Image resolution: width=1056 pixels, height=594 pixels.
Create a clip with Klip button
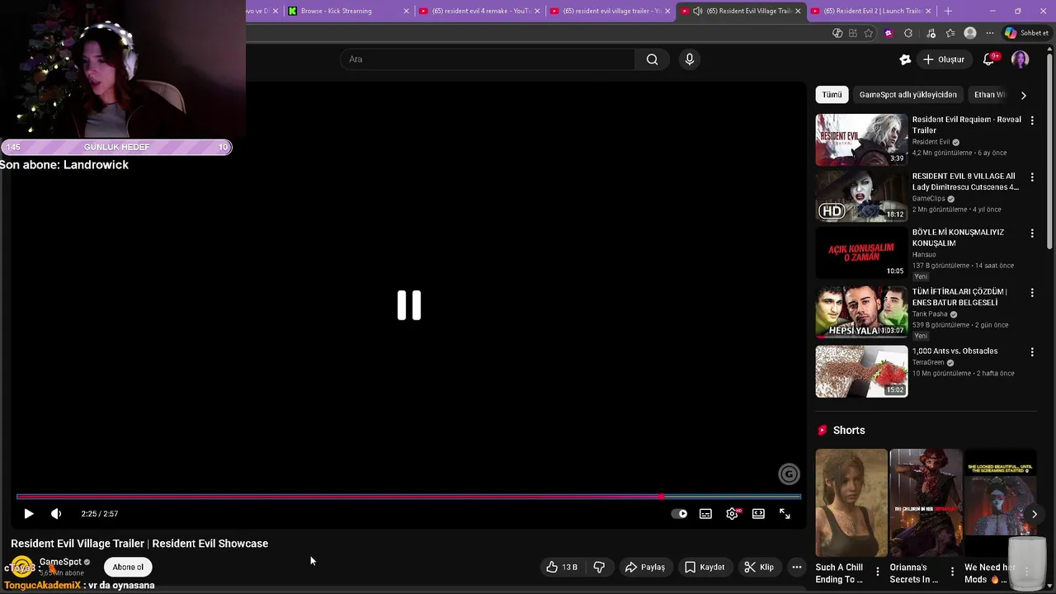tap(759, 567)
